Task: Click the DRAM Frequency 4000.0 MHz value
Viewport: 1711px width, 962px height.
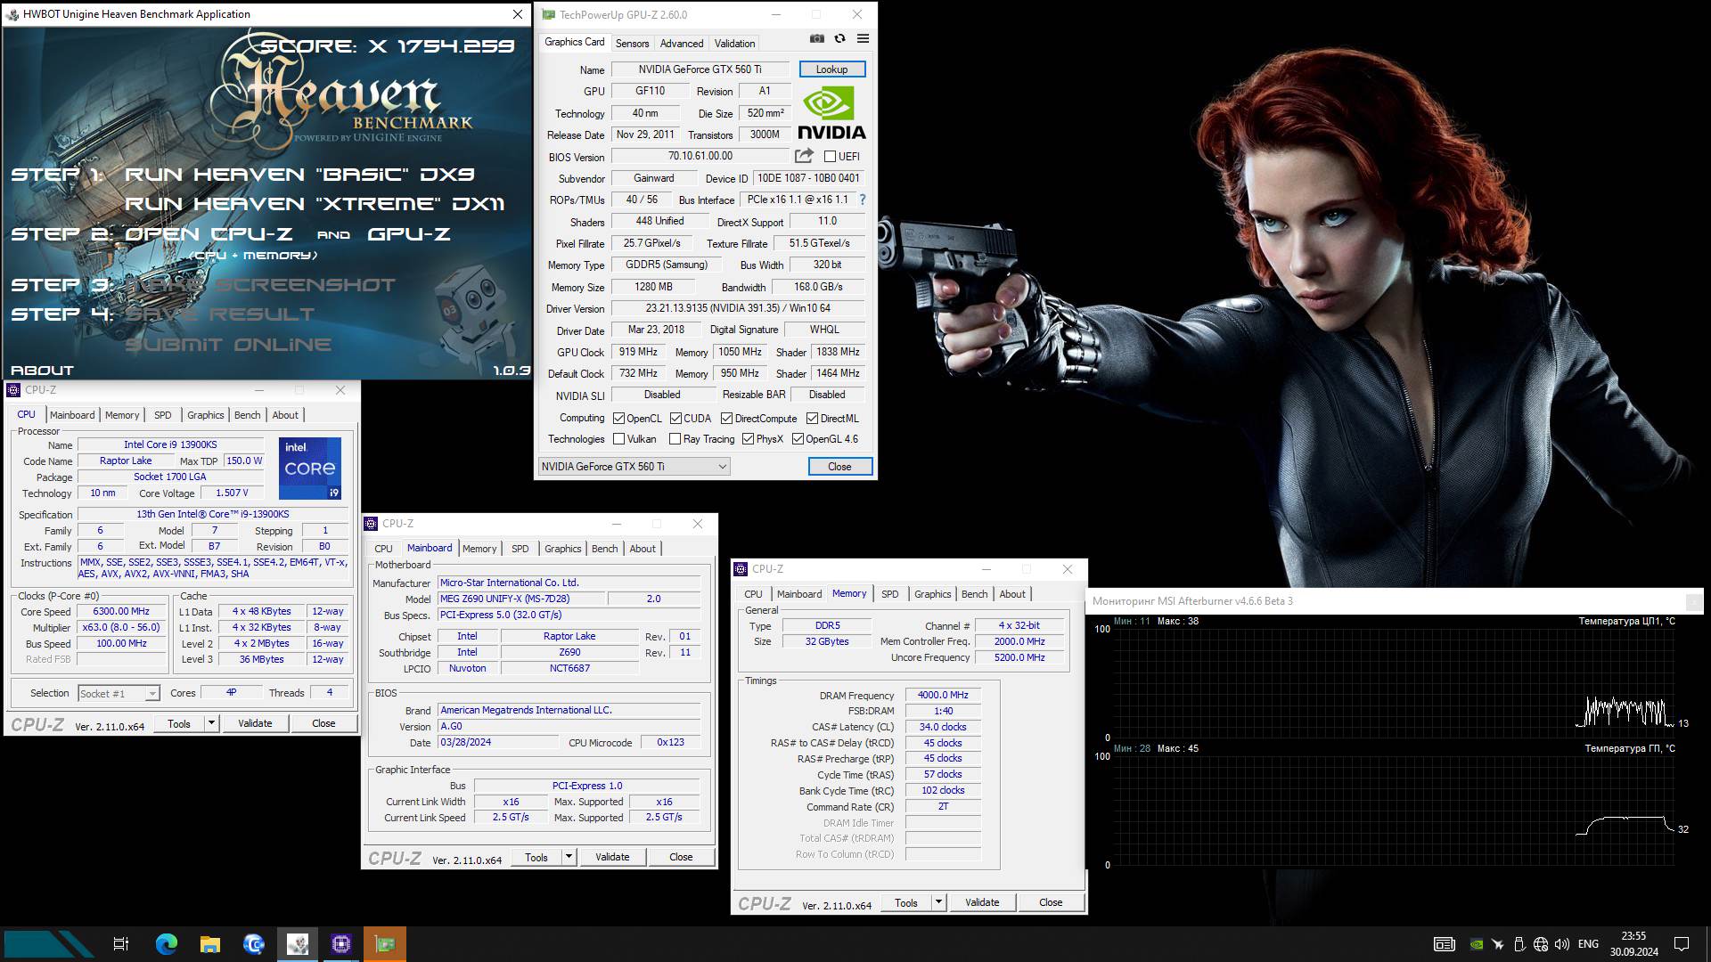Action: click(x=943, y=695)
